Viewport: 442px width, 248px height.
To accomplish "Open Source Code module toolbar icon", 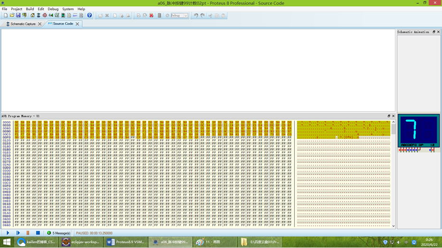I will click(75, 16).
